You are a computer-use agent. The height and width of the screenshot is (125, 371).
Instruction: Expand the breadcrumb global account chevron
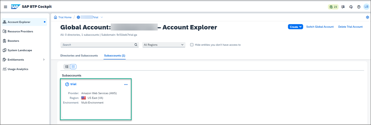click(x=102, y=17)
